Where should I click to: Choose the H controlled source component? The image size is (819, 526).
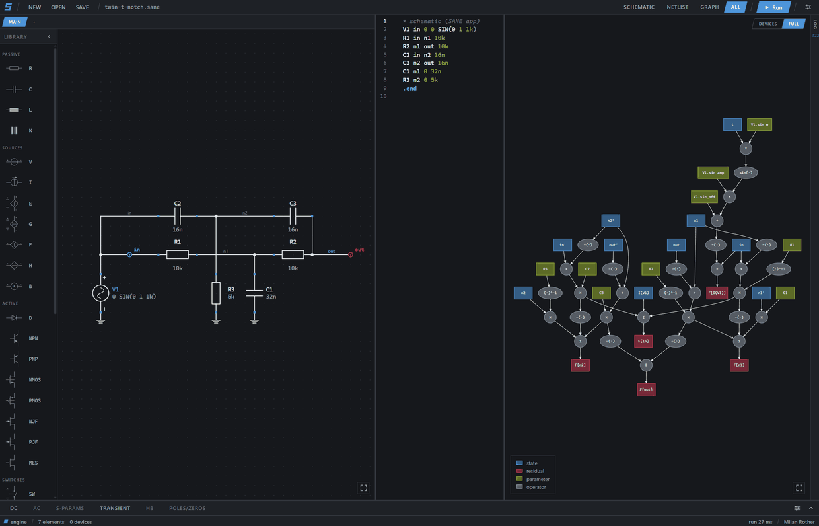pyautogui.click(x=20, y=266)
